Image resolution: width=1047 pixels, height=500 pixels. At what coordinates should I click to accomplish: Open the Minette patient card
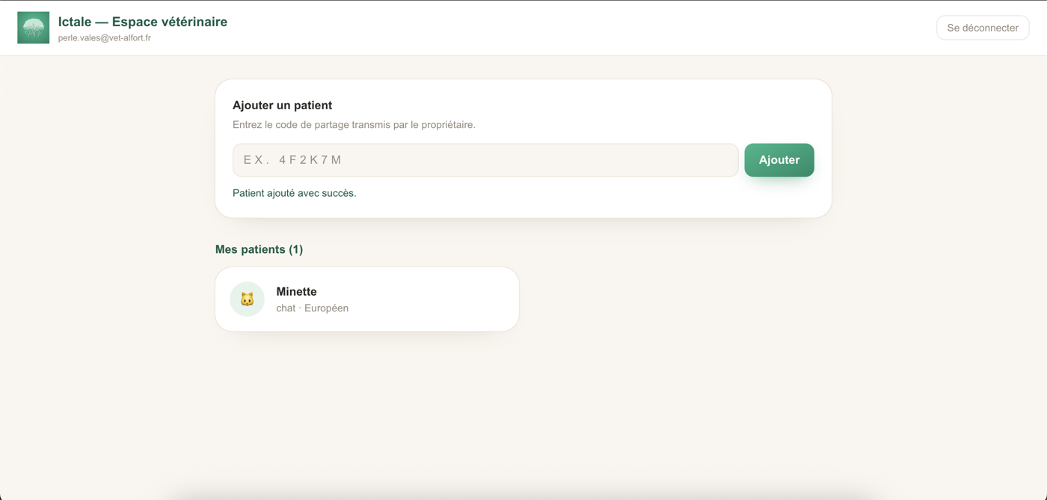pos(367,299)
